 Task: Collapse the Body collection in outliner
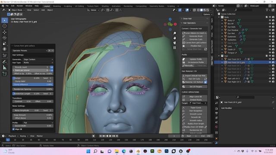(x=219, y=17)
